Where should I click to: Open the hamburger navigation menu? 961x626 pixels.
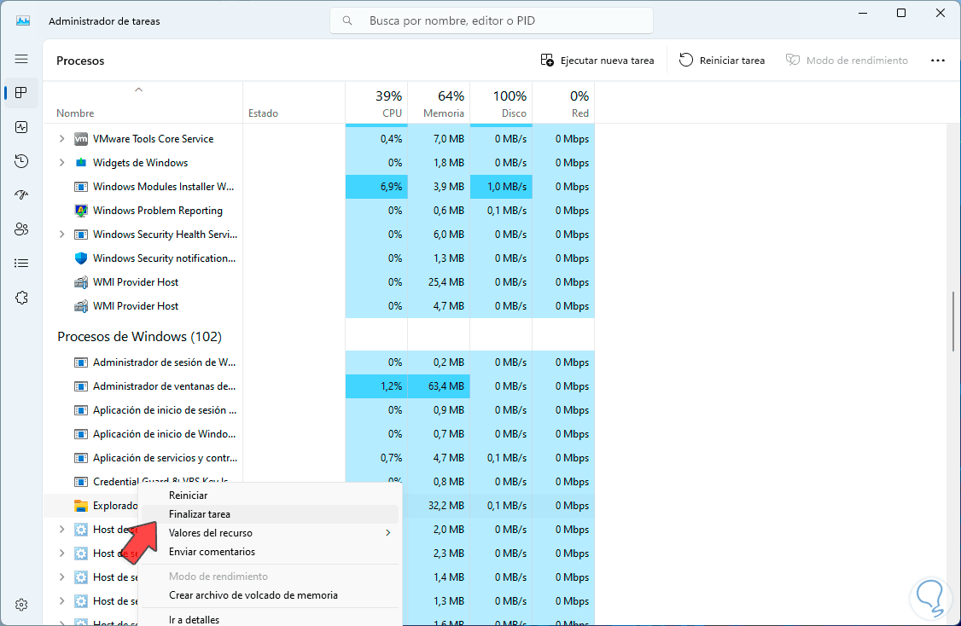click(21, 59)
